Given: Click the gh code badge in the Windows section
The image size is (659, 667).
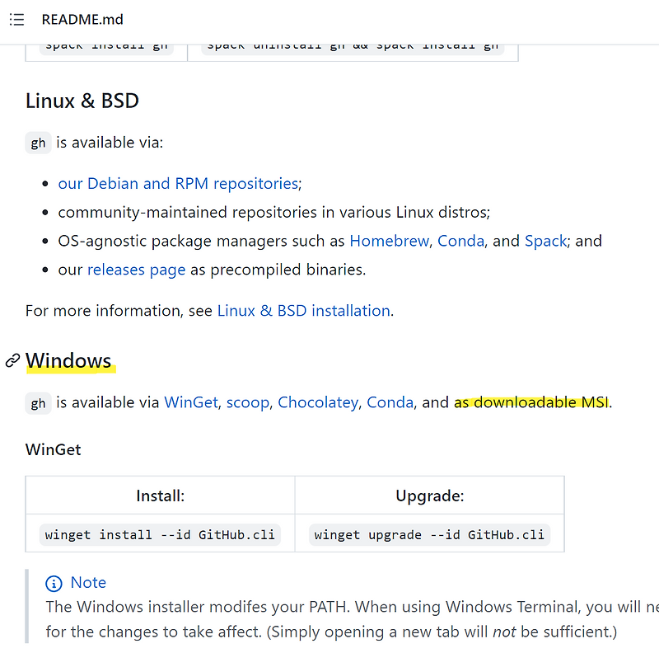Looking at the screenshot, I should (x=38, y=402).
